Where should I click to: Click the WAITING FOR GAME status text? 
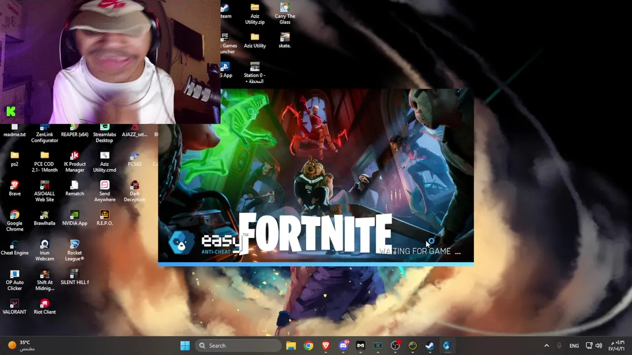420,251
